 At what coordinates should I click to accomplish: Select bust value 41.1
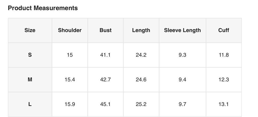105,55
